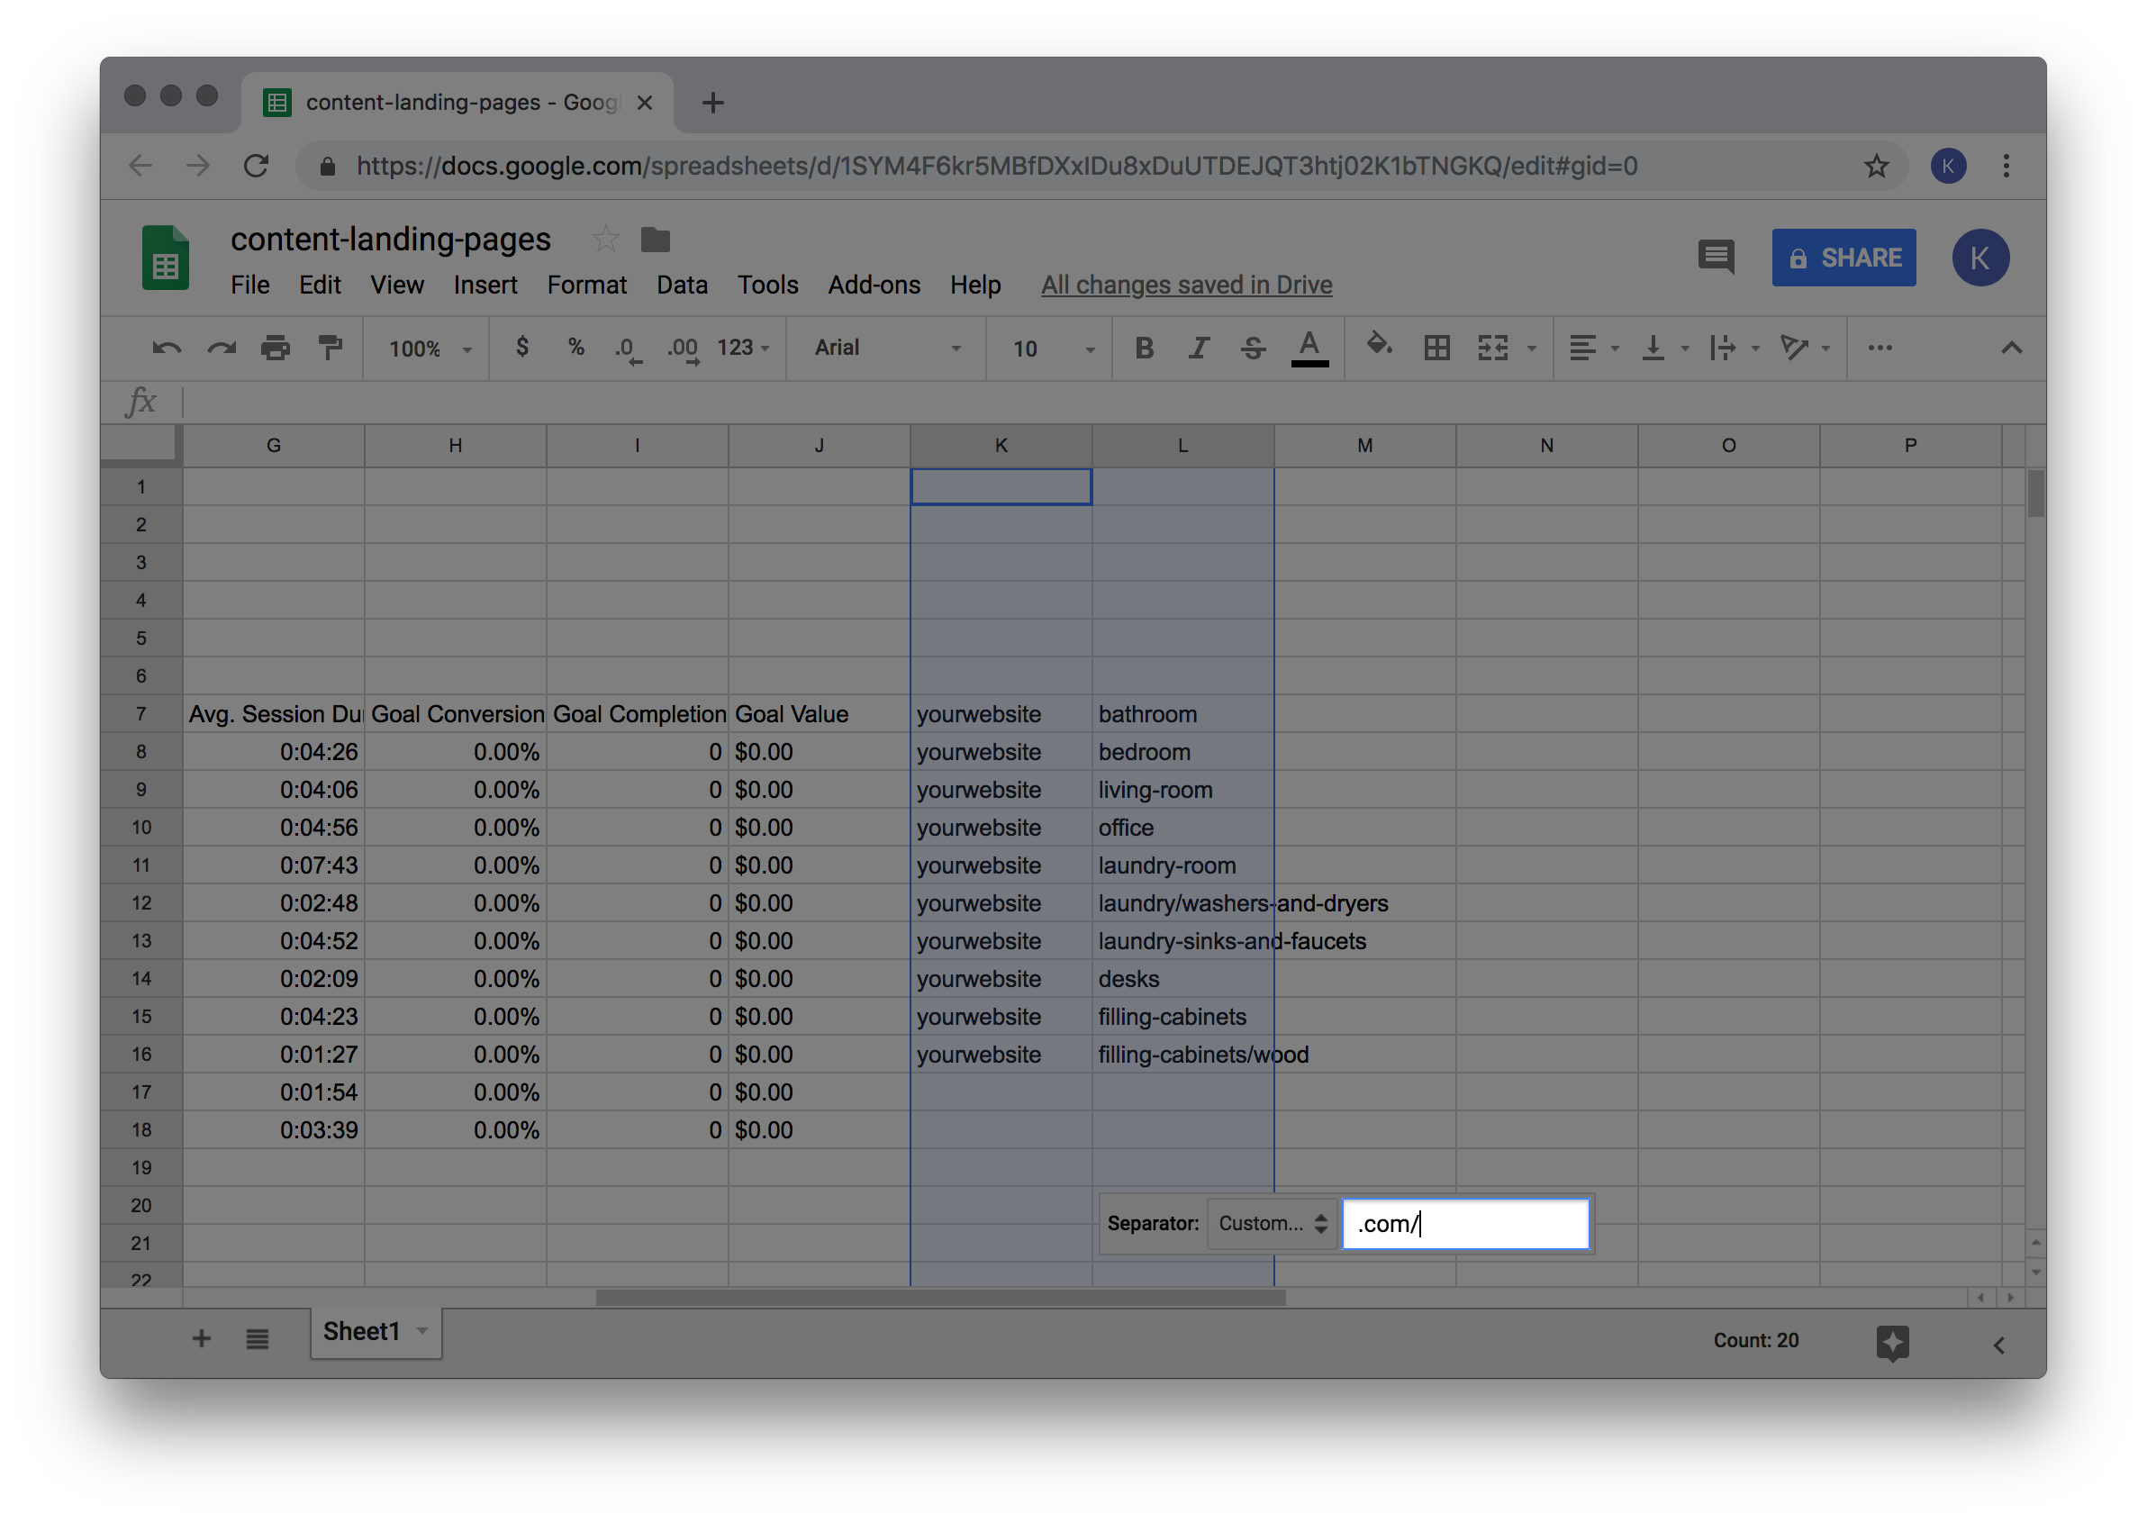Bookmark this page with star icon
Image resolution: width=2147 pixels, height=1522 pixels.
pos(1875,166)
